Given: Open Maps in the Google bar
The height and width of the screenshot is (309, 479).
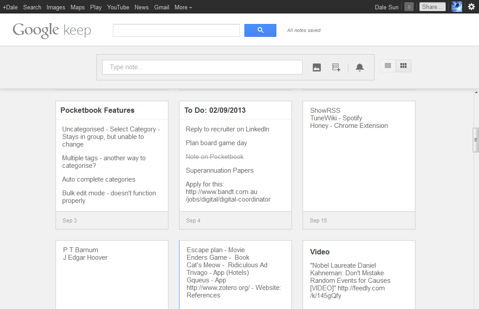Looking at the screenshot, I should click(78, 7).
